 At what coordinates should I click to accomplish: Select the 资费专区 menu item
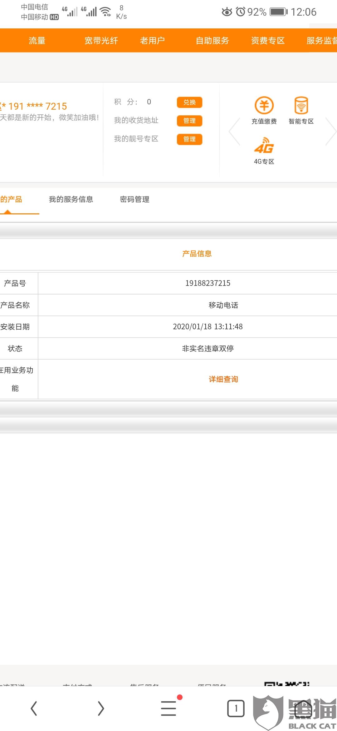click(268, 41)
